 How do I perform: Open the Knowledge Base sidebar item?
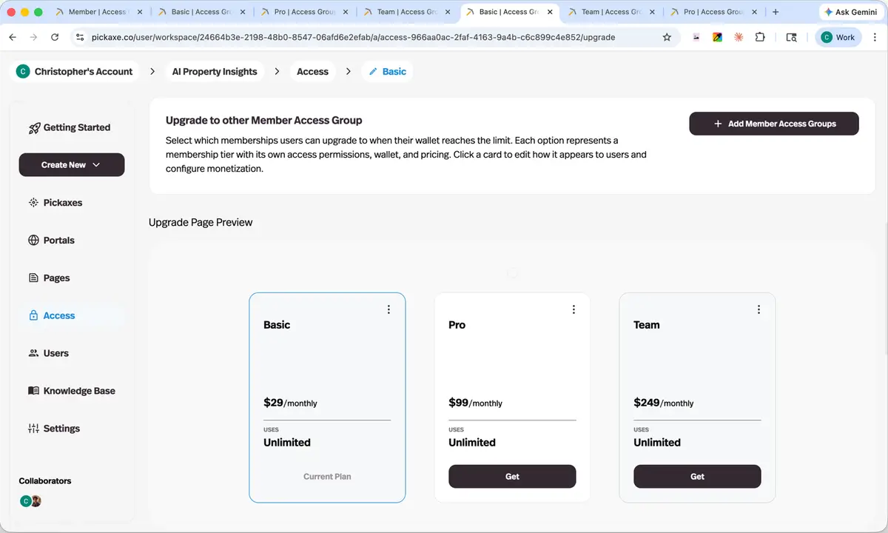tap(72, 391)
